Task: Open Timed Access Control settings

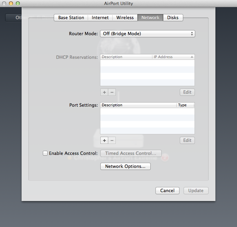Action: tap(131, 153)
